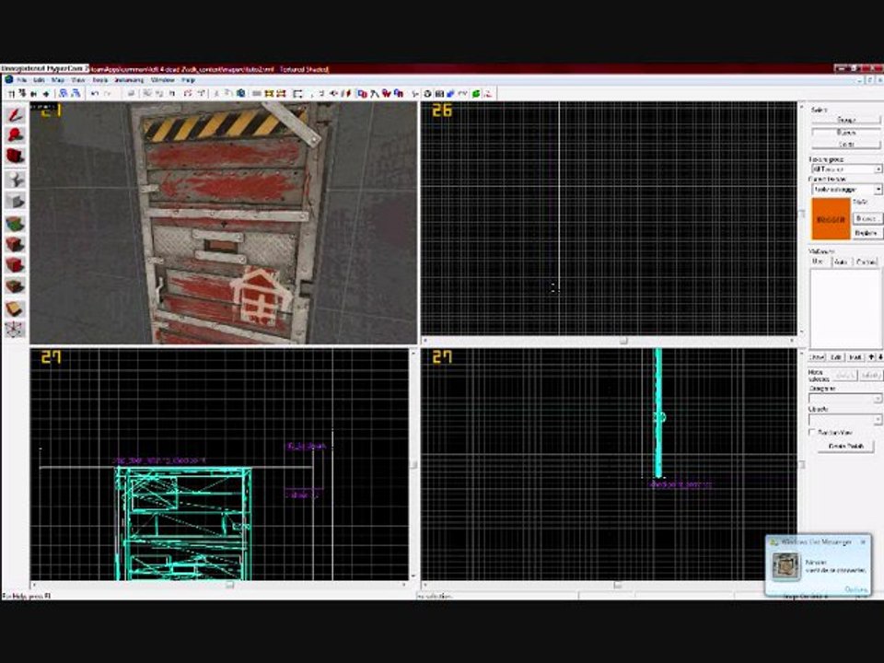Click the Paste toolbar icon
884x663 pixels.
click(241, 94)
